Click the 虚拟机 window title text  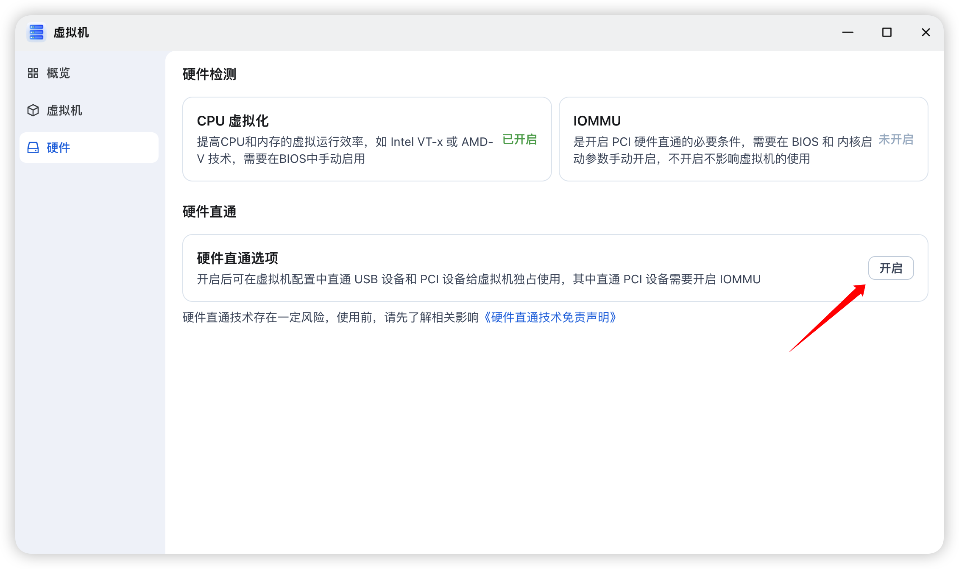coord(71,33)
